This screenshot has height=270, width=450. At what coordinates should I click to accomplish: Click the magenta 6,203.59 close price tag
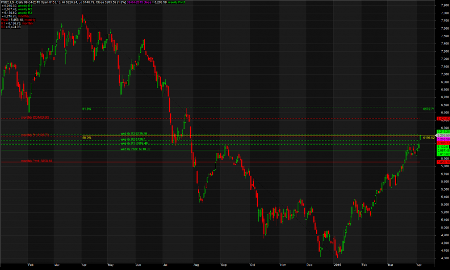[443, 139]
